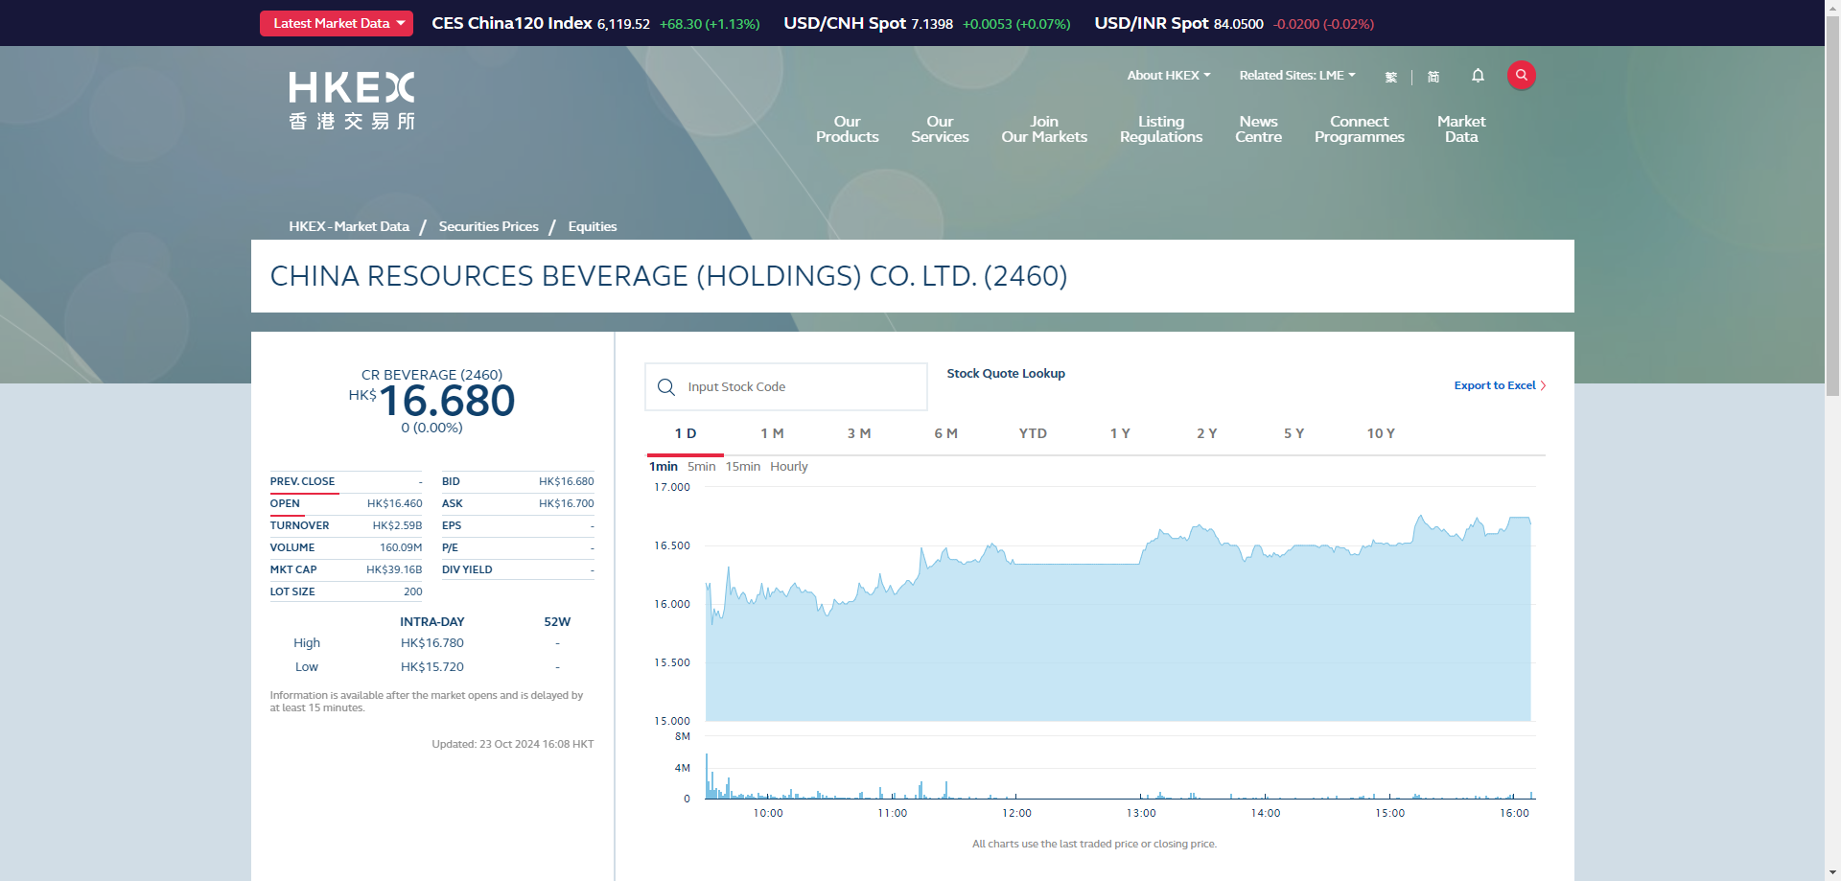This screenshot has height=881, width=1841.
Task: Click the CR BEVERAGE (2460) heading
Action: pos(431,375)
